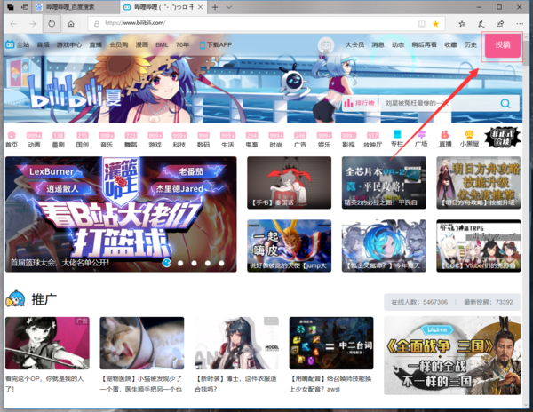Click the BML link in top navigation
This screenshot has width=533, height=412.
pos(162,44)
